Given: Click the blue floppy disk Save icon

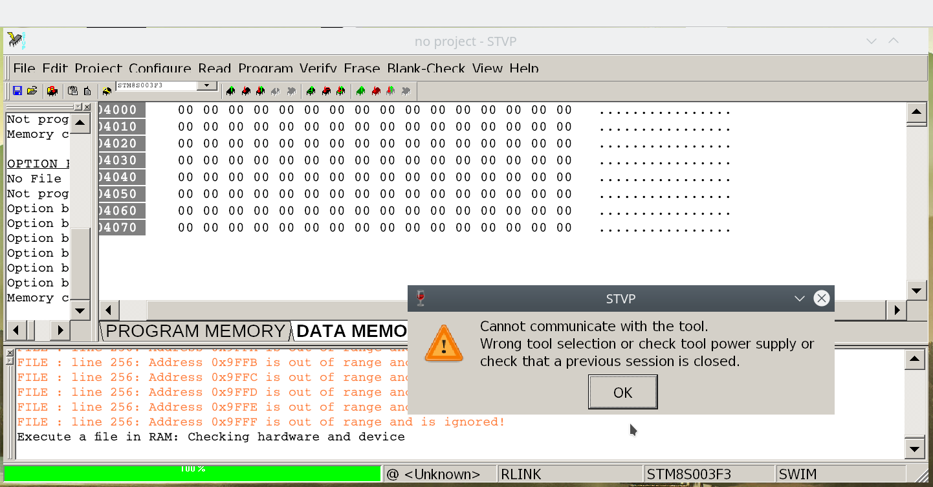Looking at the screenshot, I should click(x=17, y=91).
